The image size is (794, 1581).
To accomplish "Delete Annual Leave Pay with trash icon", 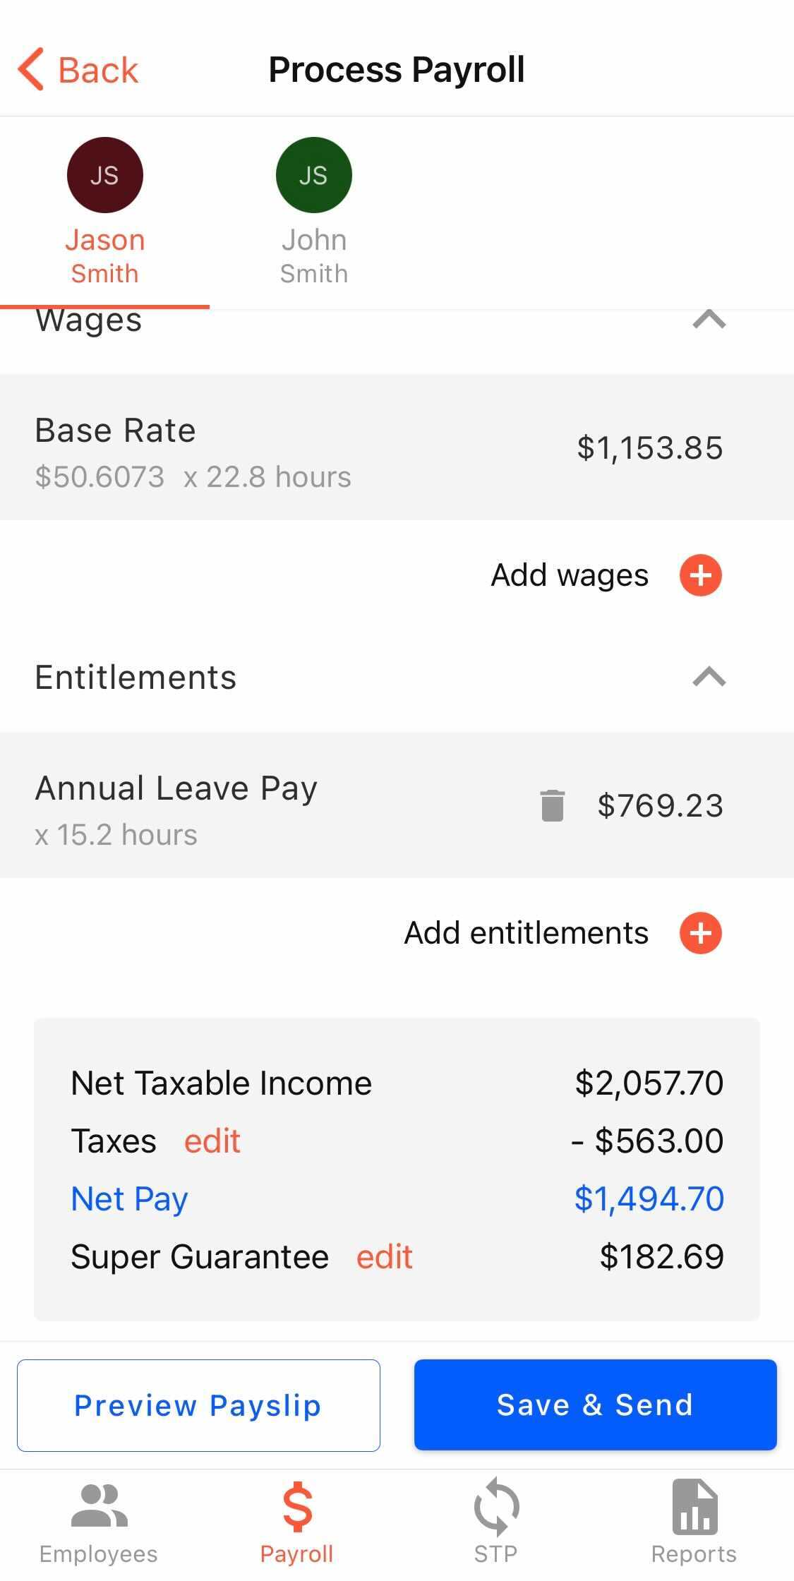I will click(x=553, y=805).
